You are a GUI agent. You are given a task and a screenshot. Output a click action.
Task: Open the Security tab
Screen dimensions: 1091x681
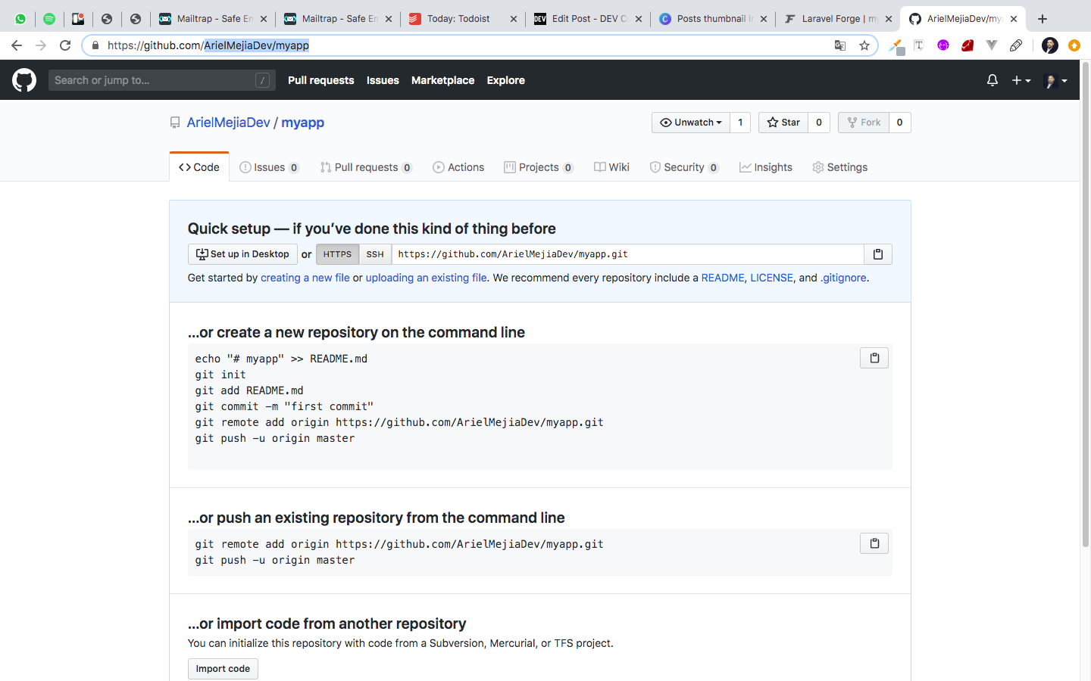pyautogui.click(x=684, y=167)
